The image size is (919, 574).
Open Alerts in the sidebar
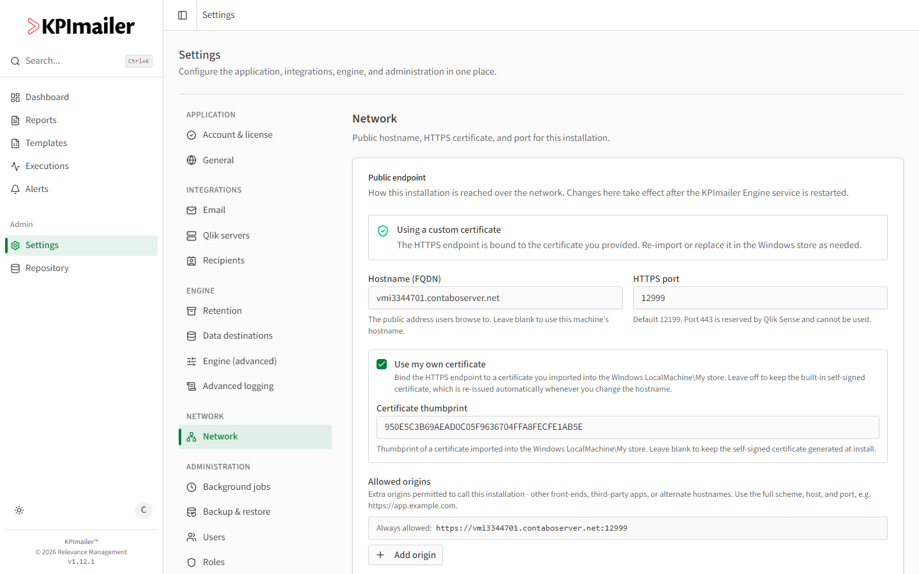pos(81,189)
